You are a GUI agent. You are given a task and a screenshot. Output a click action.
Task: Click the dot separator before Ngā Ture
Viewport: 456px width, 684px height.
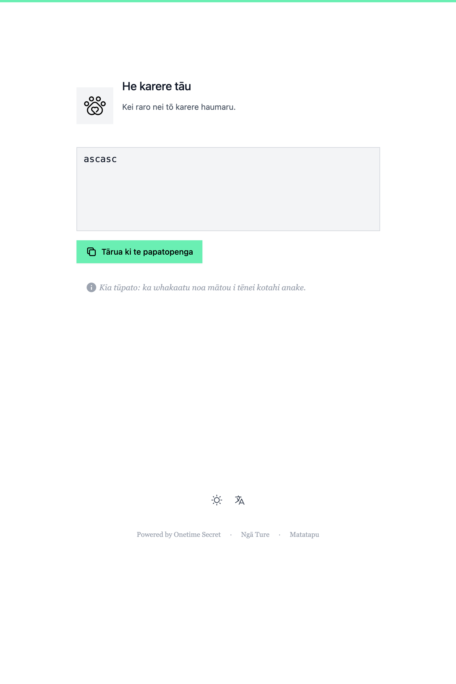coord(231,535)
